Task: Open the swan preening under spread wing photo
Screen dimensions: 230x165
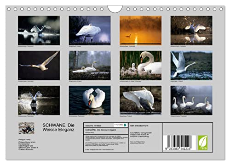Action: point(141,100)
